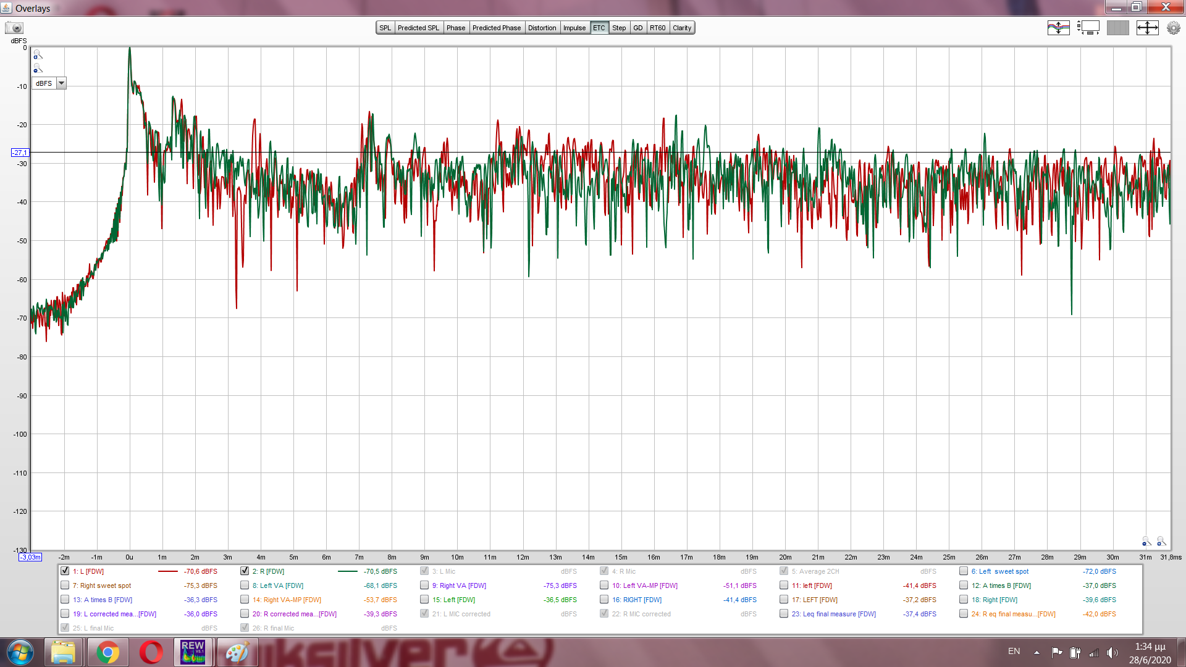
Task: Click the top-left vertical zoom-in magnifier
Action: (x=38, y=55)
